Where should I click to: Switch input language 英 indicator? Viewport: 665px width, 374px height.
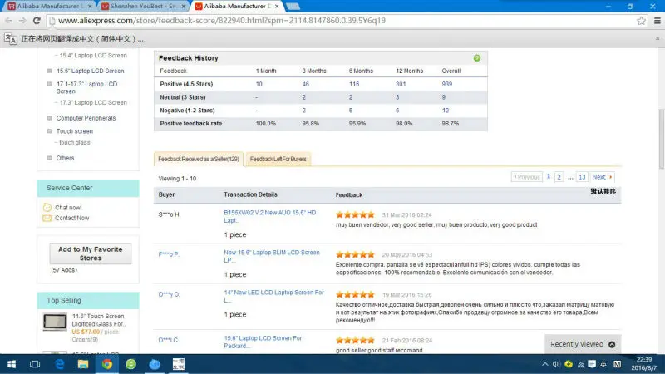(x=603, y=364)
